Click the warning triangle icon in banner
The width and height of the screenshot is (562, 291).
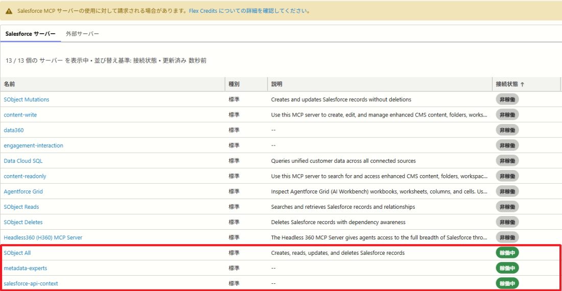[9, 11]
